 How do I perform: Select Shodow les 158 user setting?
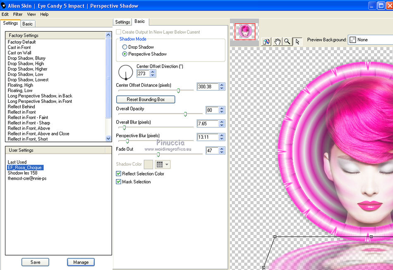click(23, 173)
